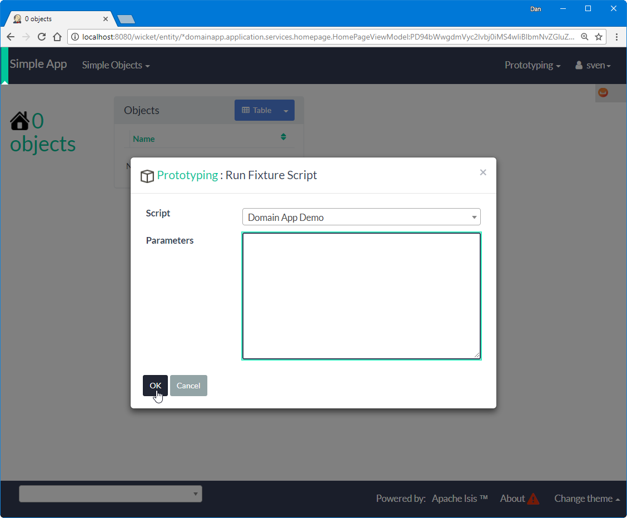Close the '0 objects' browser tab
This screenshot has height=518, width=627.
click(106, 18)
